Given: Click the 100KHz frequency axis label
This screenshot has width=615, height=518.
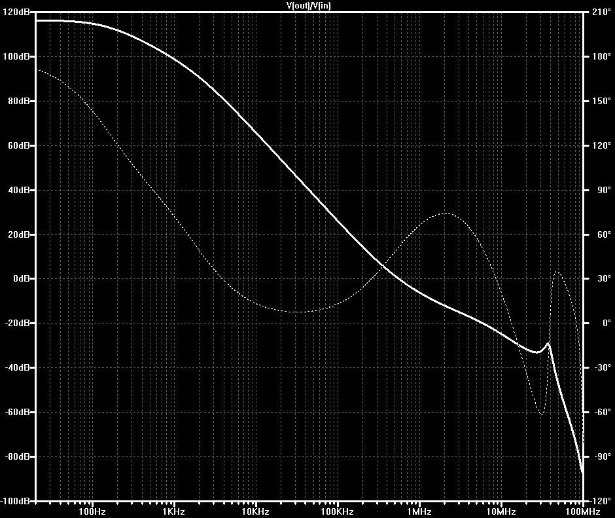Looking at the screenshot, I should tap(338, 511).
